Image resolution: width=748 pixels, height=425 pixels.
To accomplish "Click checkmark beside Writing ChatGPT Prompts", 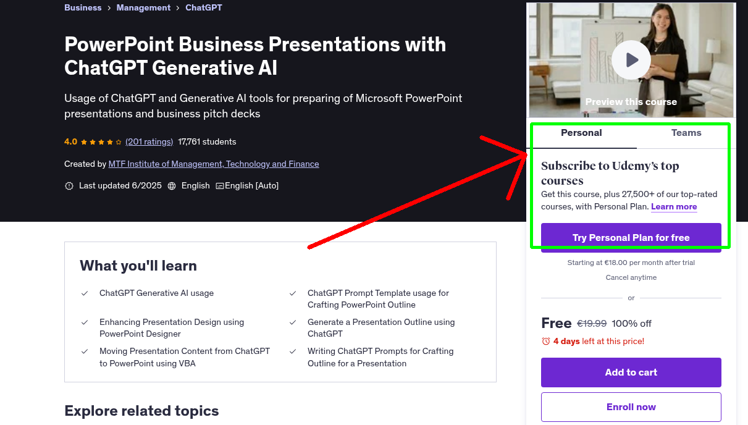I will pos(293,351).
